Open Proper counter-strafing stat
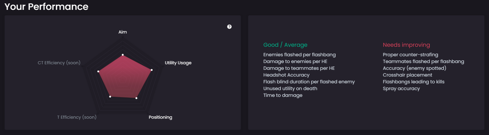 (x=410, y=55)
